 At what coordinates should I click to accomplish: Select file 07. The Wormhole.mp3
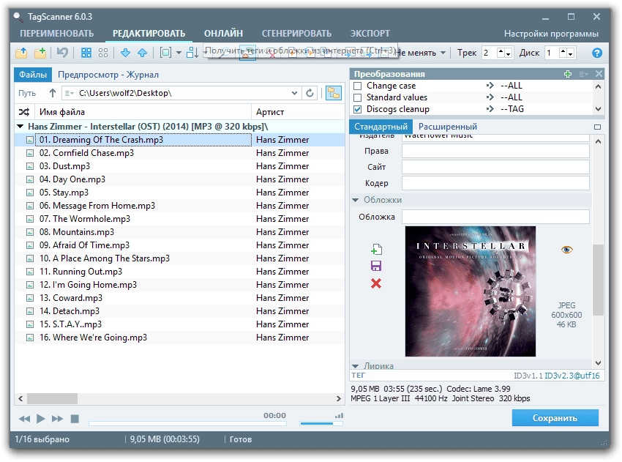click(x=85, y=219)
